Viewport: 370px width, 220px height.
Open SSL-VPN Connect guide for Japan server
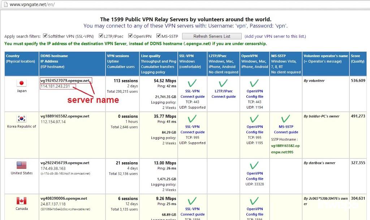(x=193, y=94)
